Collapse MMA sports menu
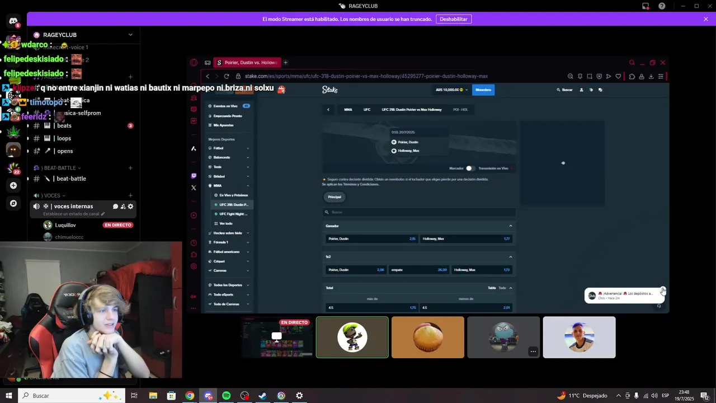This screenshot has height=403, width=716. click(x=248, y=186)
